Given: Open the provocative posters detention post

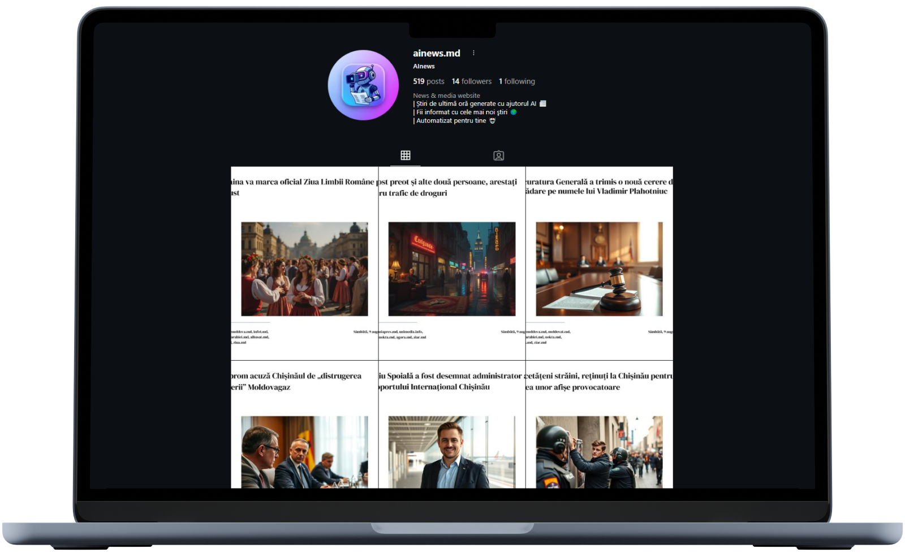Looking at the screenshot, I should coord(599,430).
